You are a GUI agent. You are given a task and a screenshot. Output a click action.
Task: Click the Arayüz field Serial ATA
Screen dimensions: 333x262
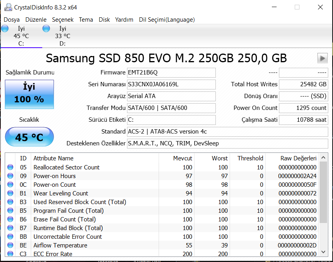pos(171,96)
